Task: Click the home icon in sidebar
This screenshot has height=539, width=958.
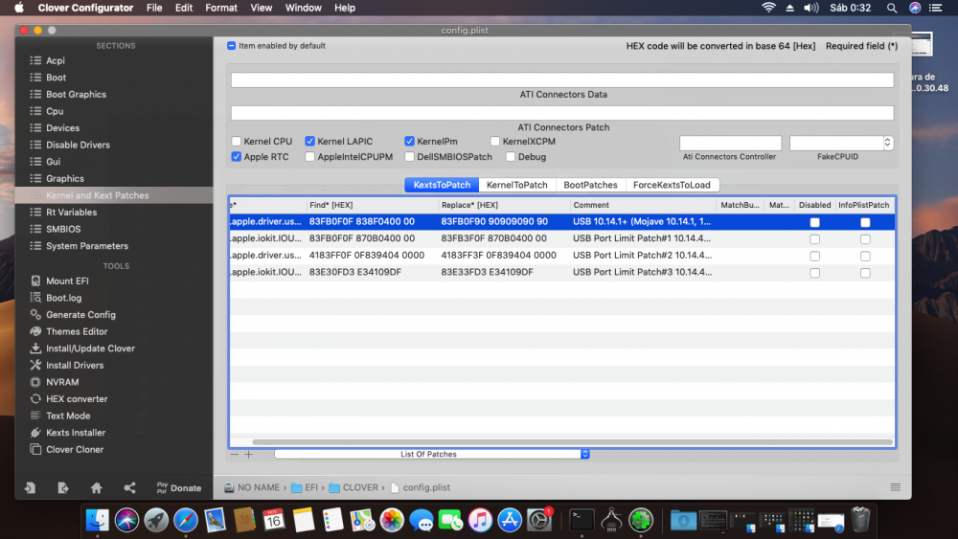Action: click(96, 487)
